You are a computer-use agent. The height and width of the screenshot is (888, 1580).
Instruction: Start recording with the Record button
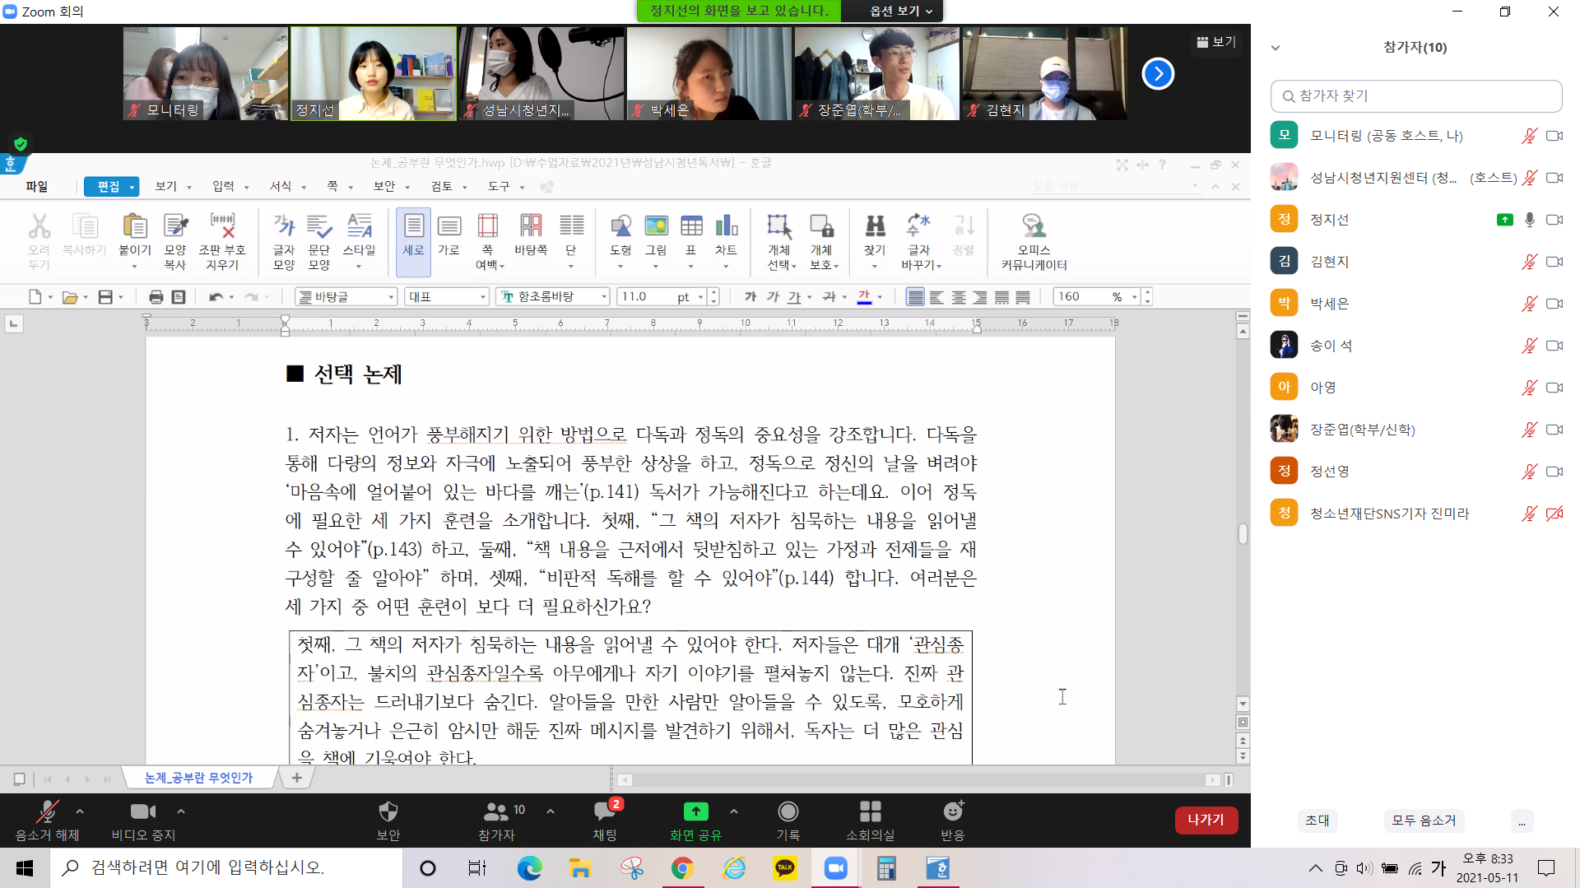click(x=788, y=820)
